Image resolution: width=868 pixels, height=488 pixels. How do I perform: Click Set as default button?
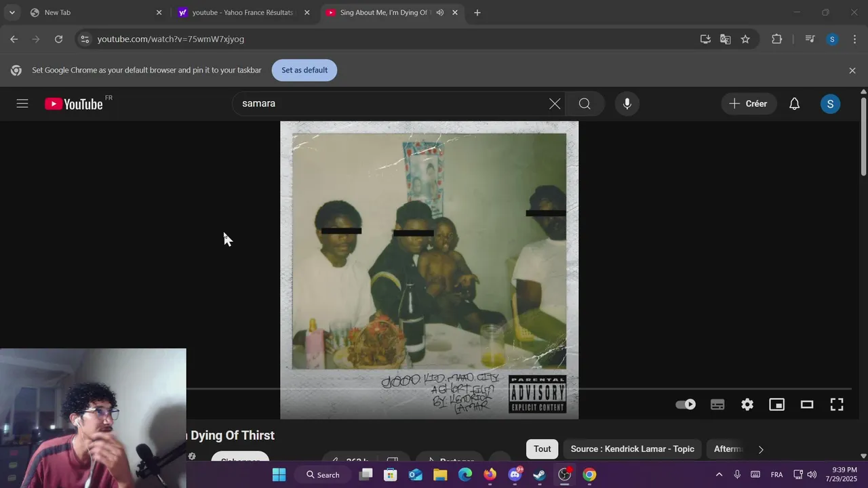tap(304, 70)
